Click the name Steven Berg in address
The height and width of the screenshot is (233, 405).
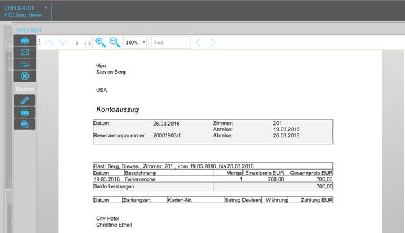[x=111, y=72]
